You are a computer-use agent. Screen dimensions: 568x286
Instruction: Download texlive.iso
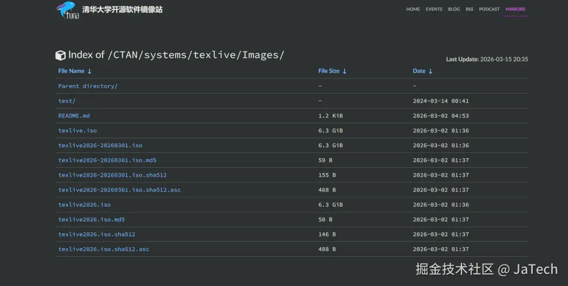click(x=77, y=131)
